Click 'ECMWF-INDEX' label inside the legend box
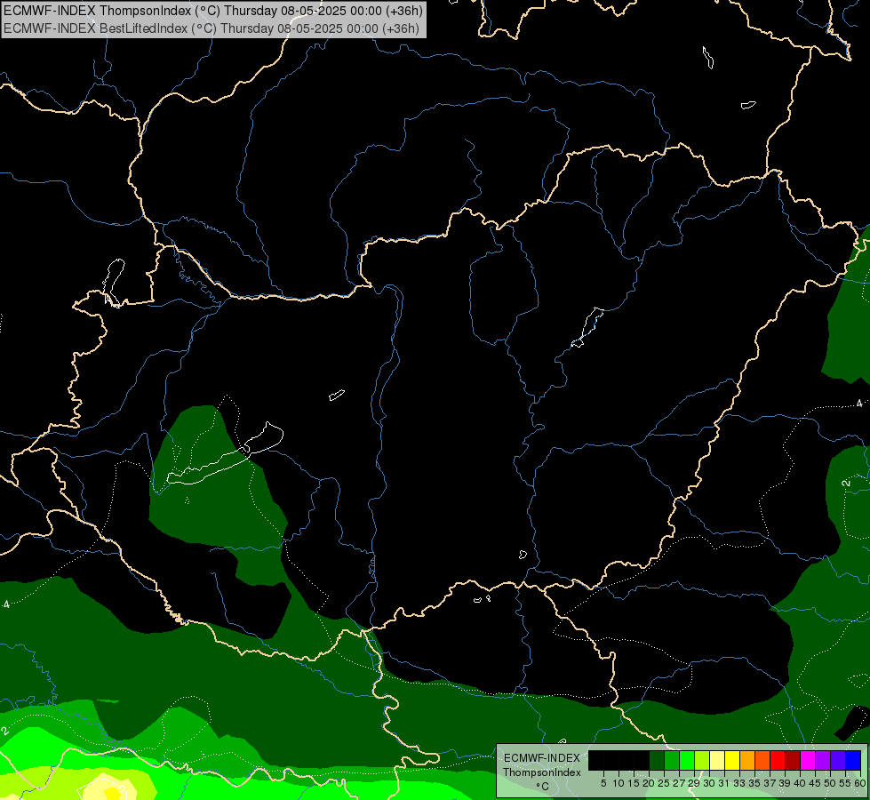 coord(542,758)
